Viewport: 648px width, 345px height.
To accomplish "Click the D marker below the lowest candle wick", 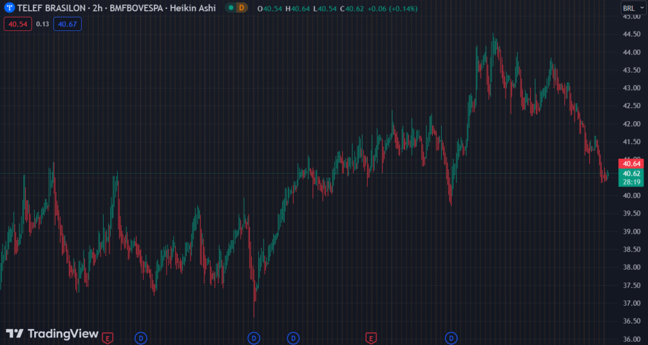I will tap(254, 339).
